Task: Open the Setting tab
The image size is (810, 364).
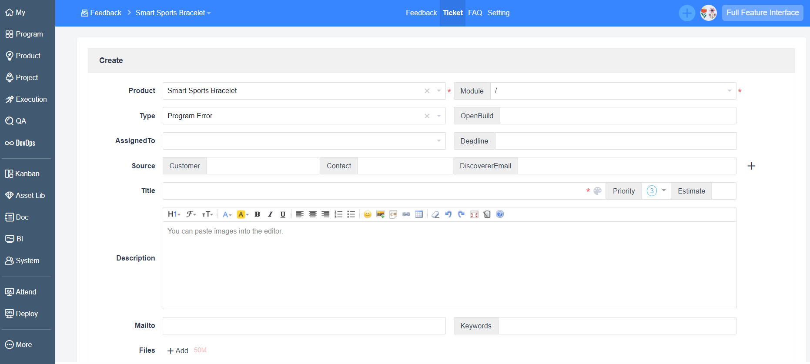Action: (499, 13)
